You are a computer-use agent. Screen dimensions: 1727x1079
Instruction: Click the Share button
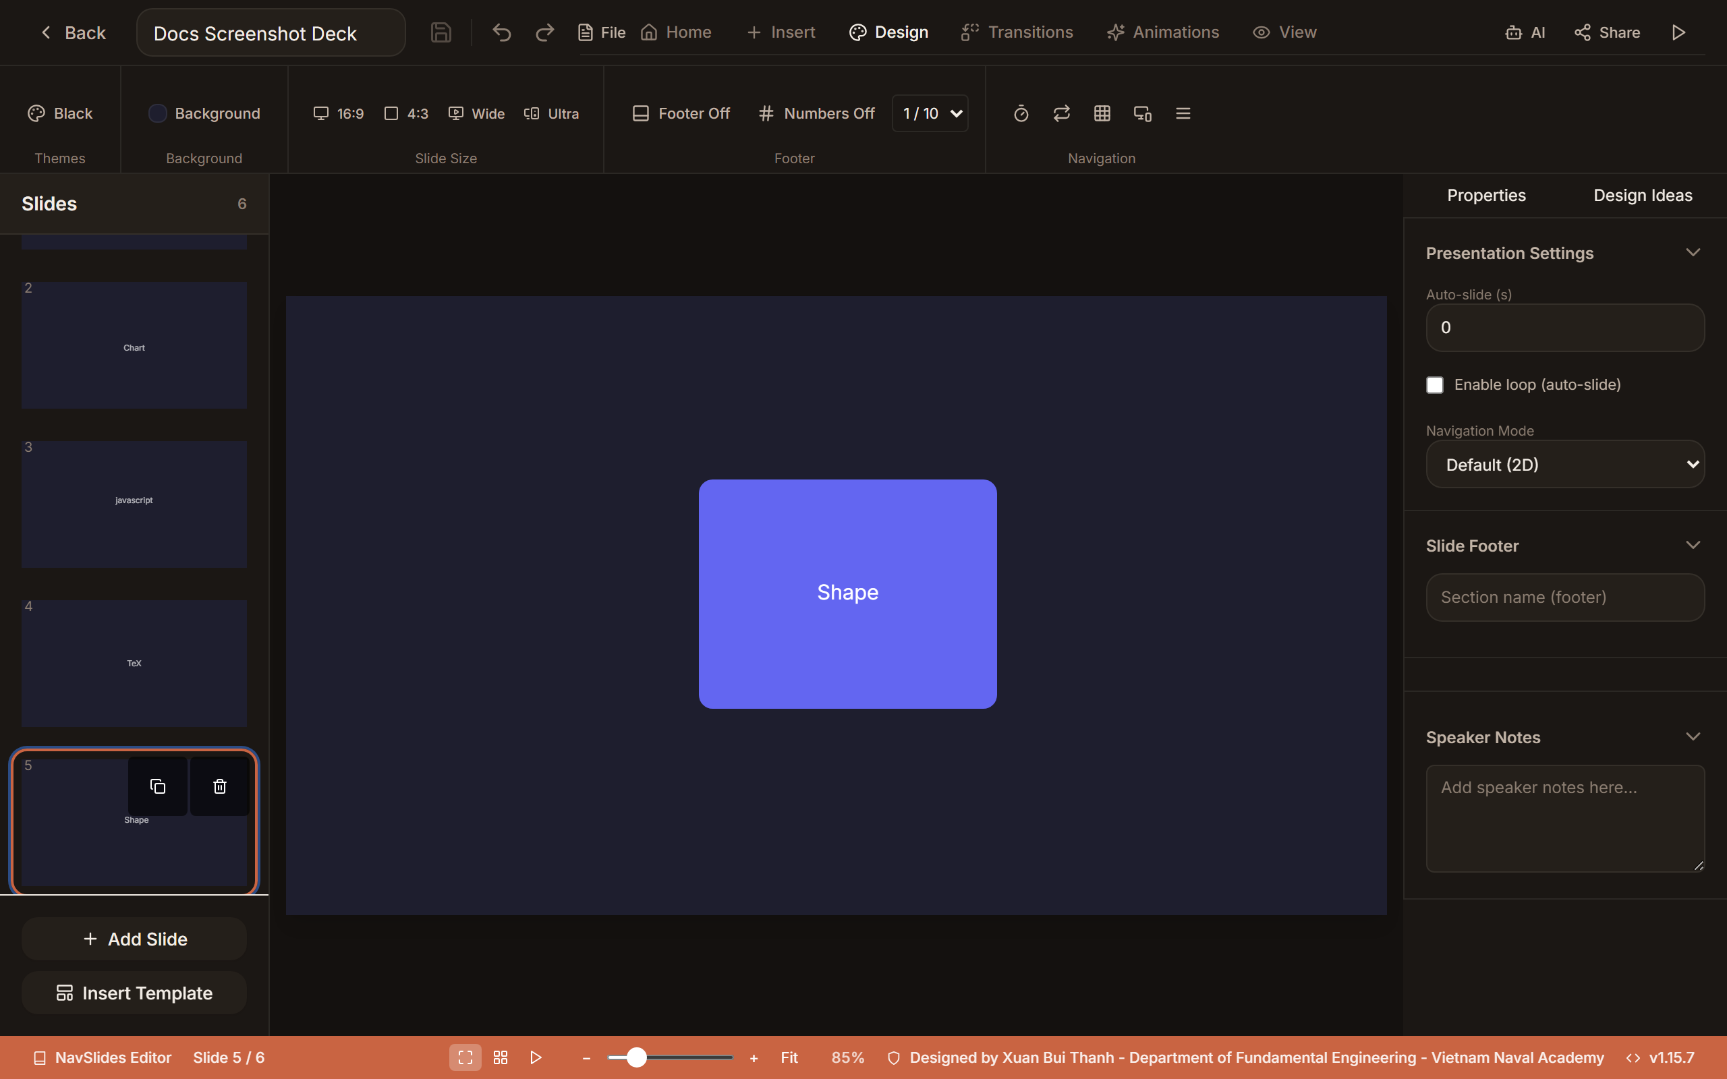(x=1607, y=33)
